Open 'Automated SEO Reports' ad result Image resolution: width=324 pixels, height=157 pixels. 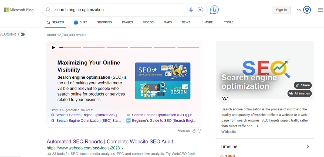coord(110,142)
